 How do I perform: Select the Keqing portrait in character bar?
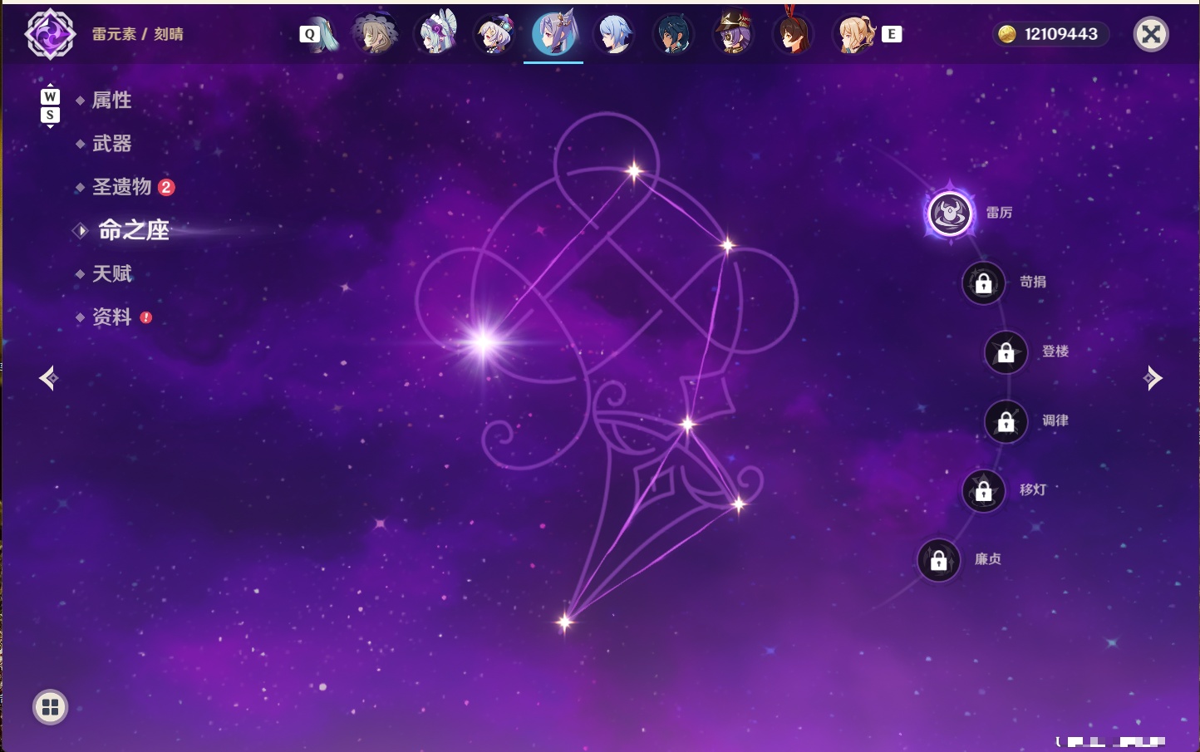554,34
